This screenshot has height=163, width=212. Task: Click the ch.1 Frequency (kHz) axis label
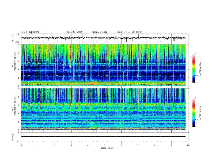pyautogui.click(x=14, y=62)
